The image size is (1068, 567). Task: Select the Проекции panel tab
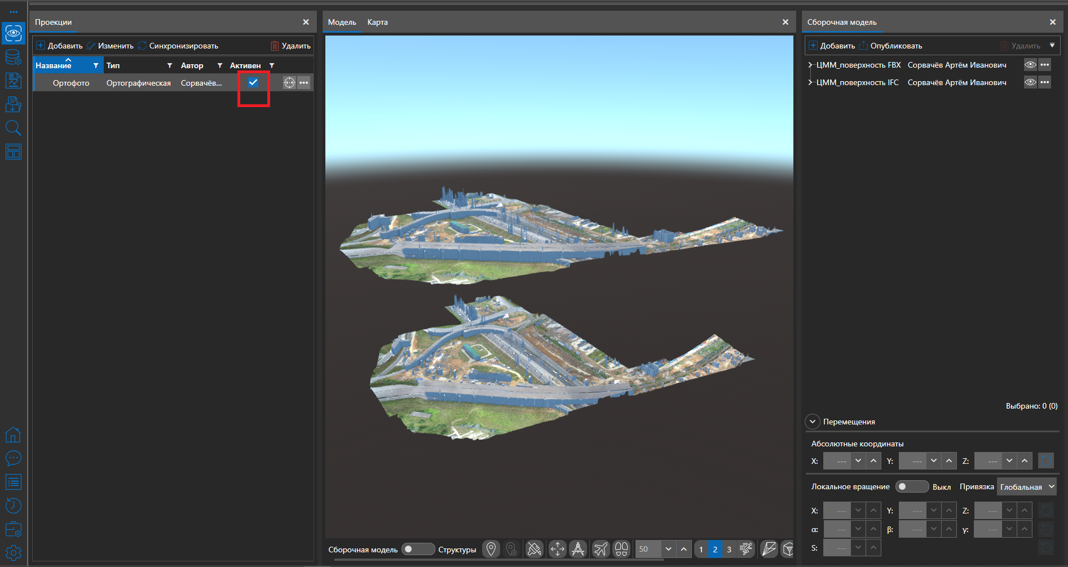pyautogui.click(x=54, y=22)
